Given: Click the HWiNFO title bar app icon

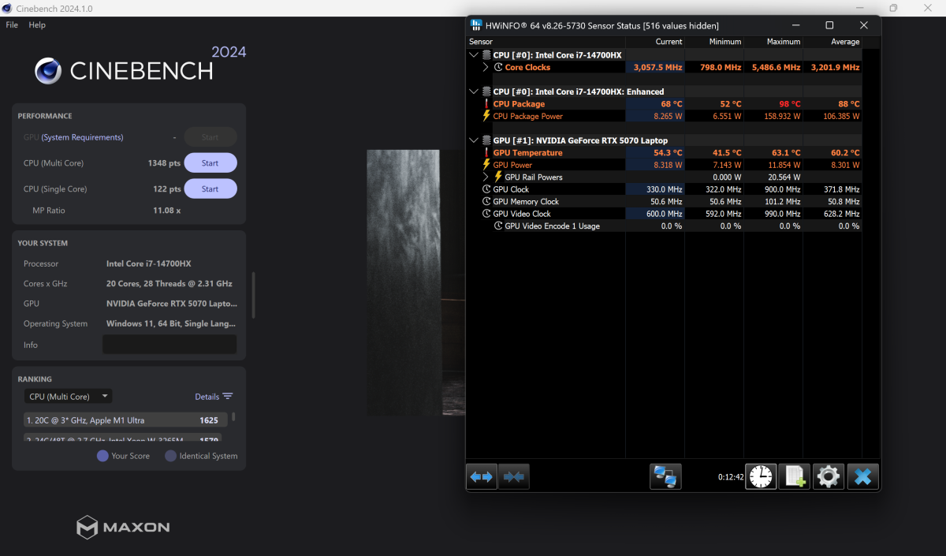Looking at the screenshot, I should (x=477, y=25).
